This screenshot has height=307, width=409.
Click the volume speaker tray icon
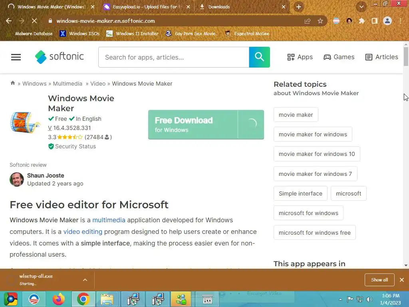click(369, 299)
